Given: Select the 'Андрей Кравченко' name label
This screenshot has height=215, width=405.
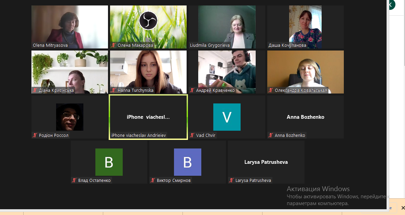Looking at the screenshot, I should [x=215, y=90].
